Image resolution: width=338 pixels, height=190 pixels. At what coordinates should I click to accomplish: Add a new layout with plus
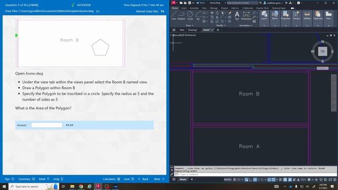192,179
